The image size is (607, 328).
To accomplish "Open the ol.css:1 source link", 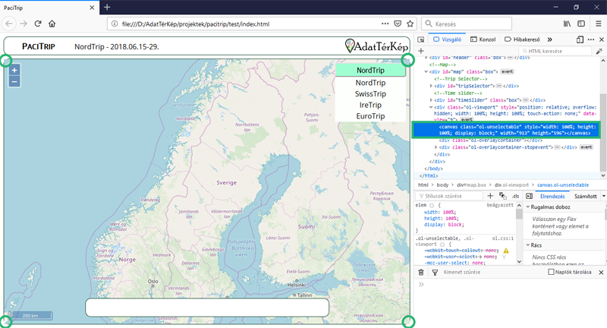I will (502, 238).
